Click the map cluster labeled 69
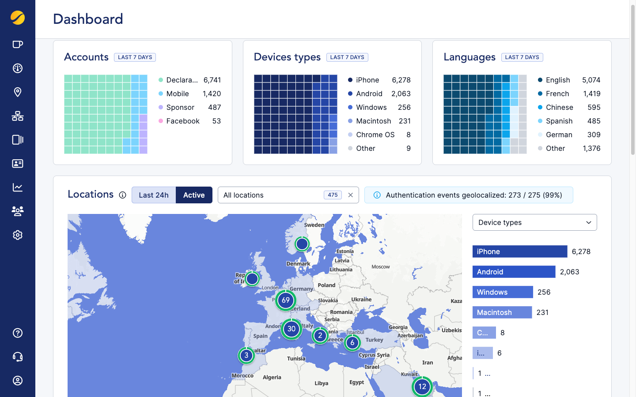The width and height of the screenshot is (636, 397). pyautogui.click(x=286, y=300)
